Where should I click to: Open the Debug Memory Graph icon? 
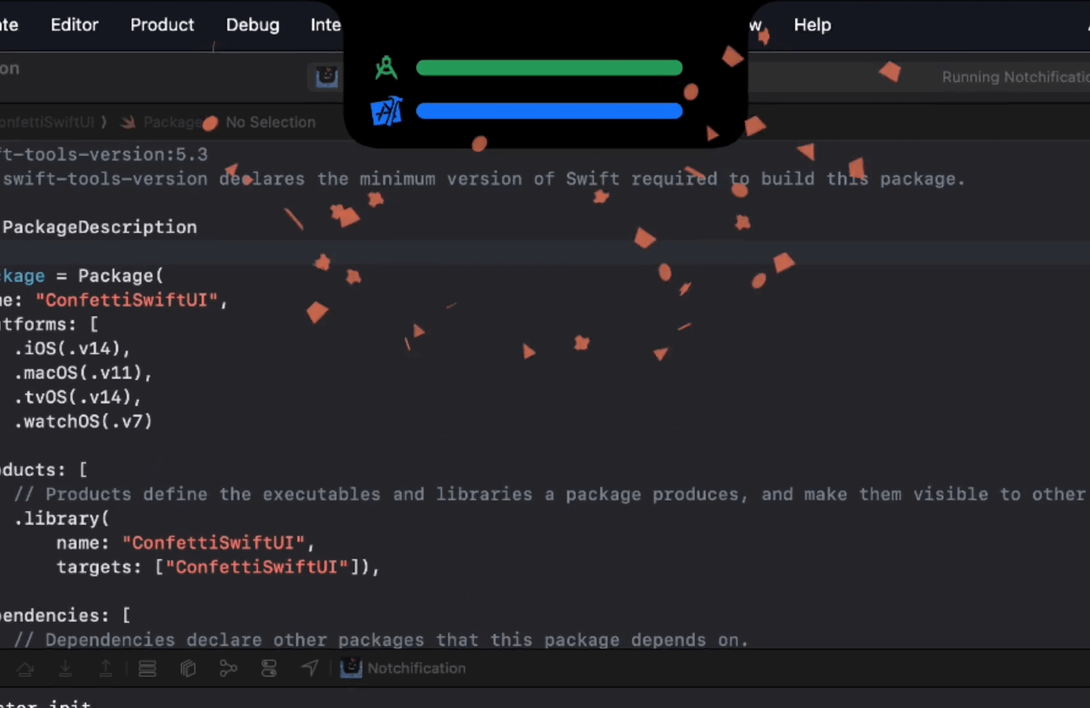[x=228, y=668]
